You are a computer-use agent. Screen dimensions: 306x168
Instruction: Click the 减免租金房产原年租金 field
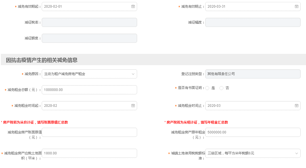tap(253, 132)
